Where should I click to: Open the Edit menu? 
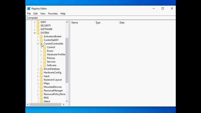pos(35,13)
